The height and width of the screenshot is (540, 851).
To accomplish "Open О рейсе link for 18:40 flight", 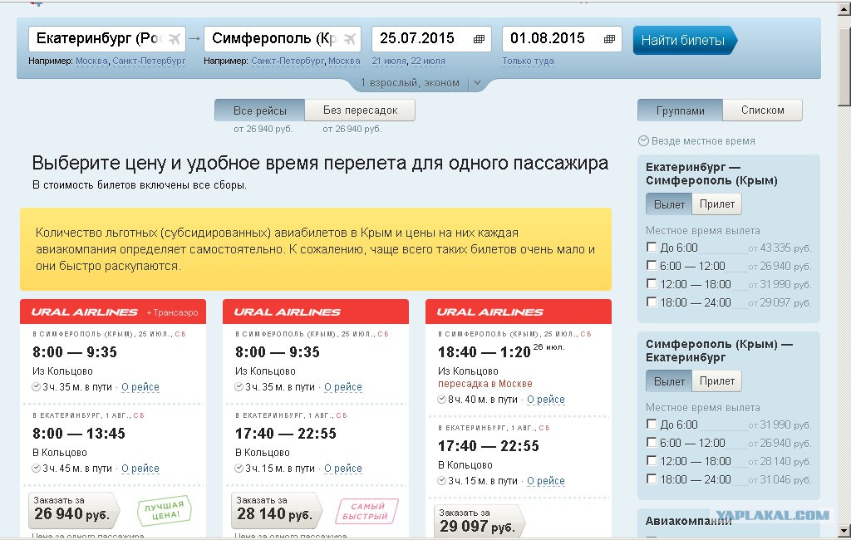I will click(545, 400).
